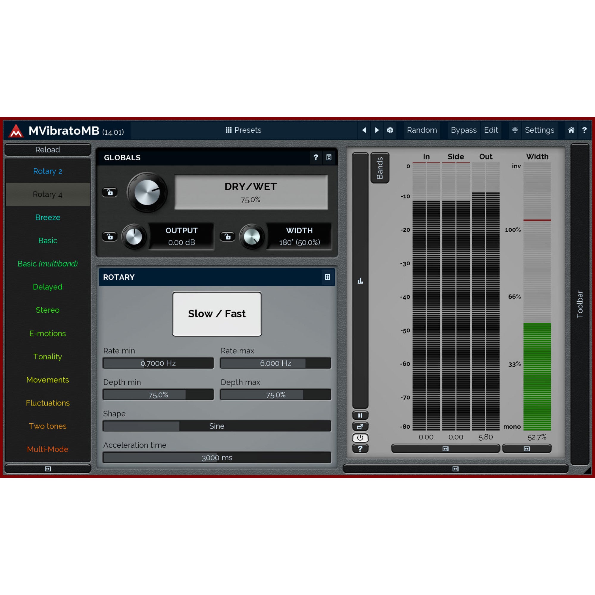Viewport: 595px width, 595px height.
Task: Expand the Toolbar side panel
Action: 580,304
